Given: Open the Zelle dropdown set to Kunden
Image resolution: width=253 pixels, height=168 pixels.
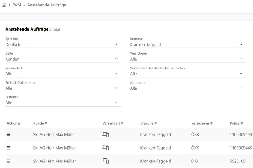Looking at the screenshot, I should click(x=63, y=59).
